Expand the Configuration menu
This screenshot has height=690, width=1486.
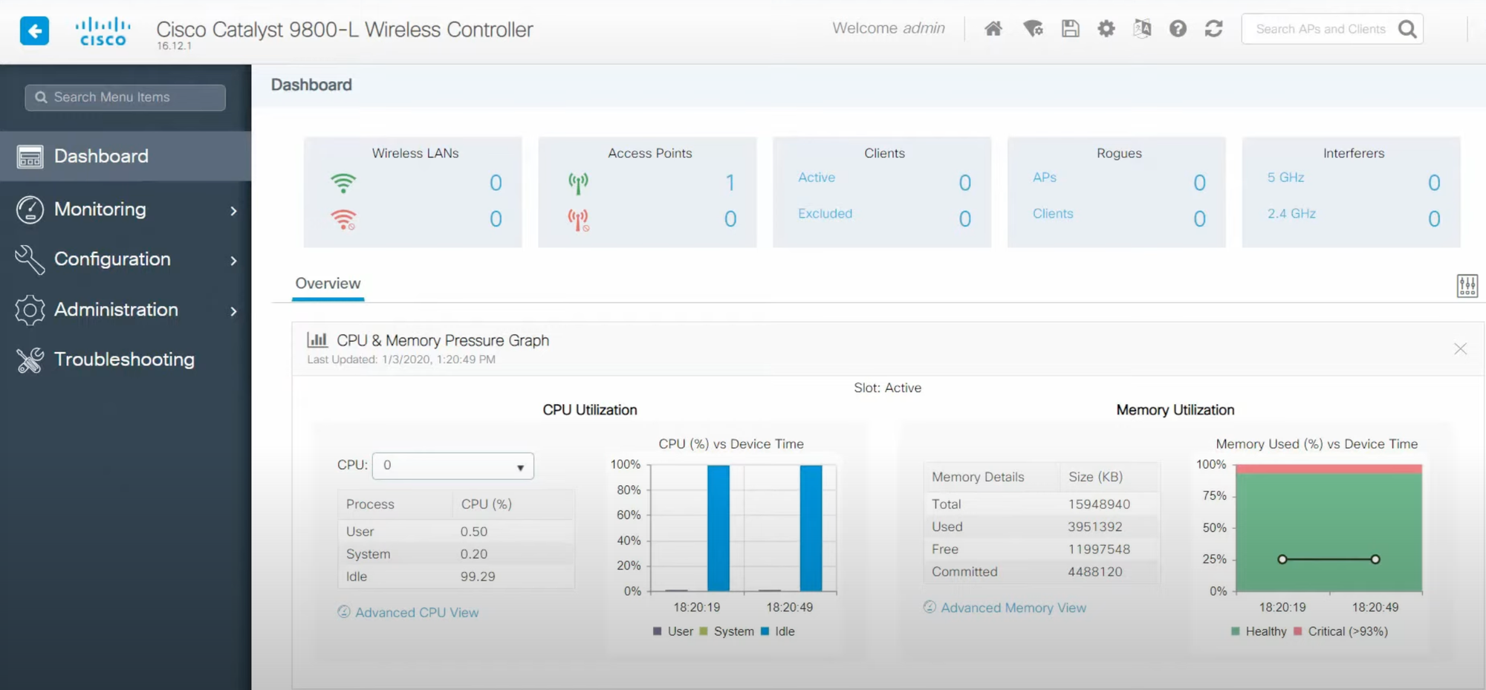pos(125,259)
